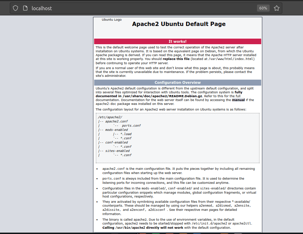Click the a2enconf helper name
Image resolution: width=303 pixels, height=234 pixels.
click(x=137, y=210)
